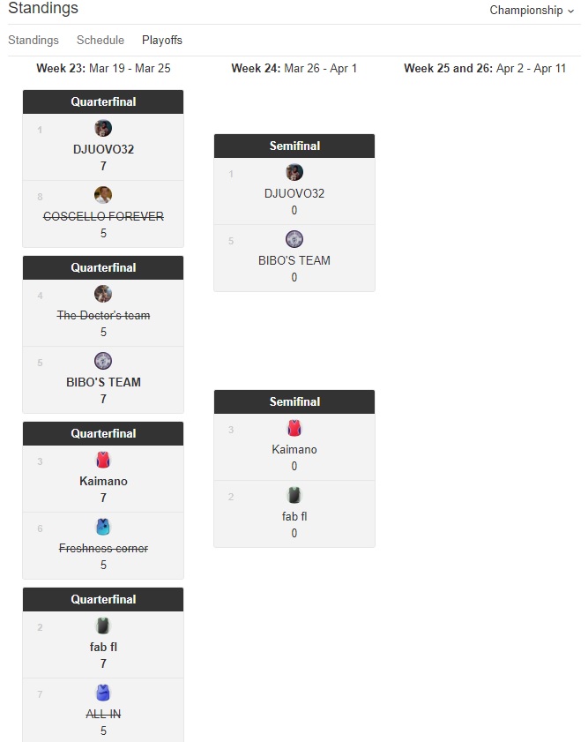Click The Doctor's team avatar
The image size is (588, 742).
[103, 294]
